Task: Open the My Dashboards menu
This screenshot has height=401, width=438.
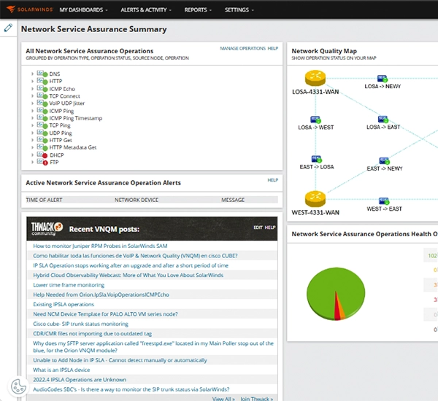Action: click(x=83, y=9)
